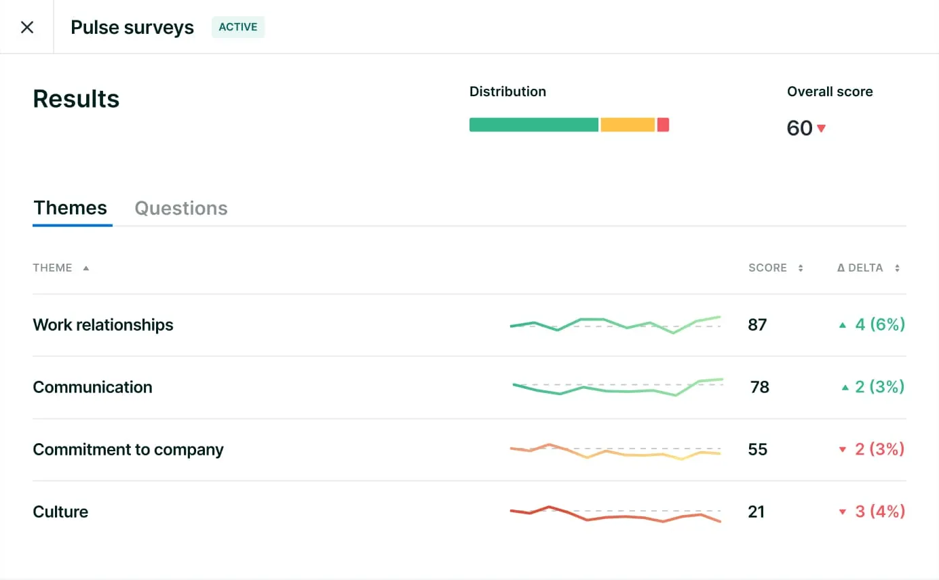
Task: Click the red down arrow beside 3 (4%)
Action: 843,512
